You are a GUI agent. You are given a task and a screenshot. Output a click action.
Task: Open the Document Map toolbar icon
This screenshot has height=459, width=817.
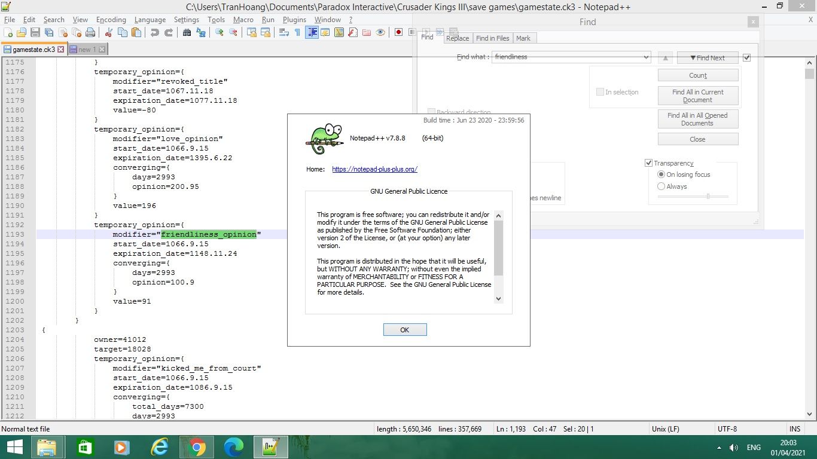339,32
